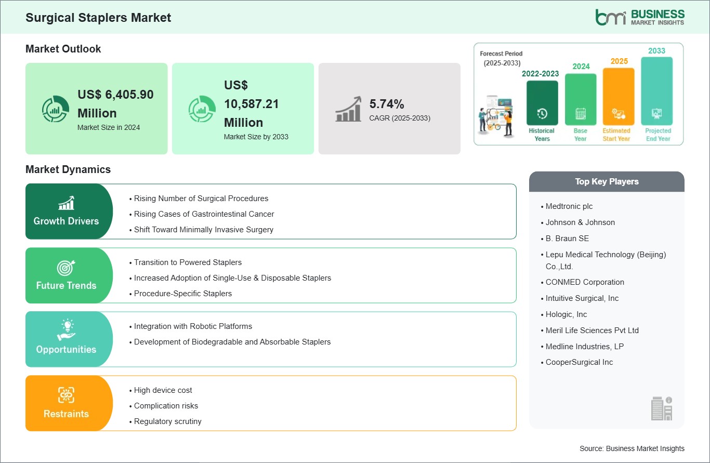The image size is (710, 463).
Task: Select the Top Key Players header
Action: [x=607, y=182]
